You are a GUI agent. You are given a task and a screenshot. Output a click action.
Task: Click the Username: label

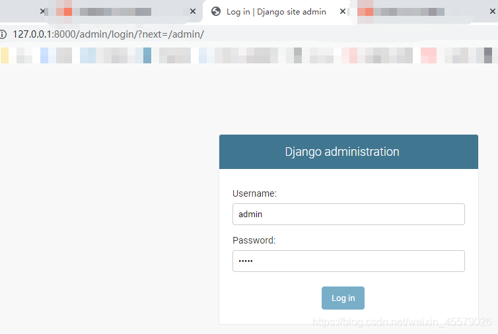coord(254,193)
